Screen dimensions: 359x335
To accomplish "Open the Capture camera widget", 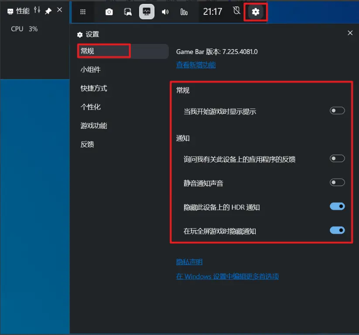I will [109, 12].
